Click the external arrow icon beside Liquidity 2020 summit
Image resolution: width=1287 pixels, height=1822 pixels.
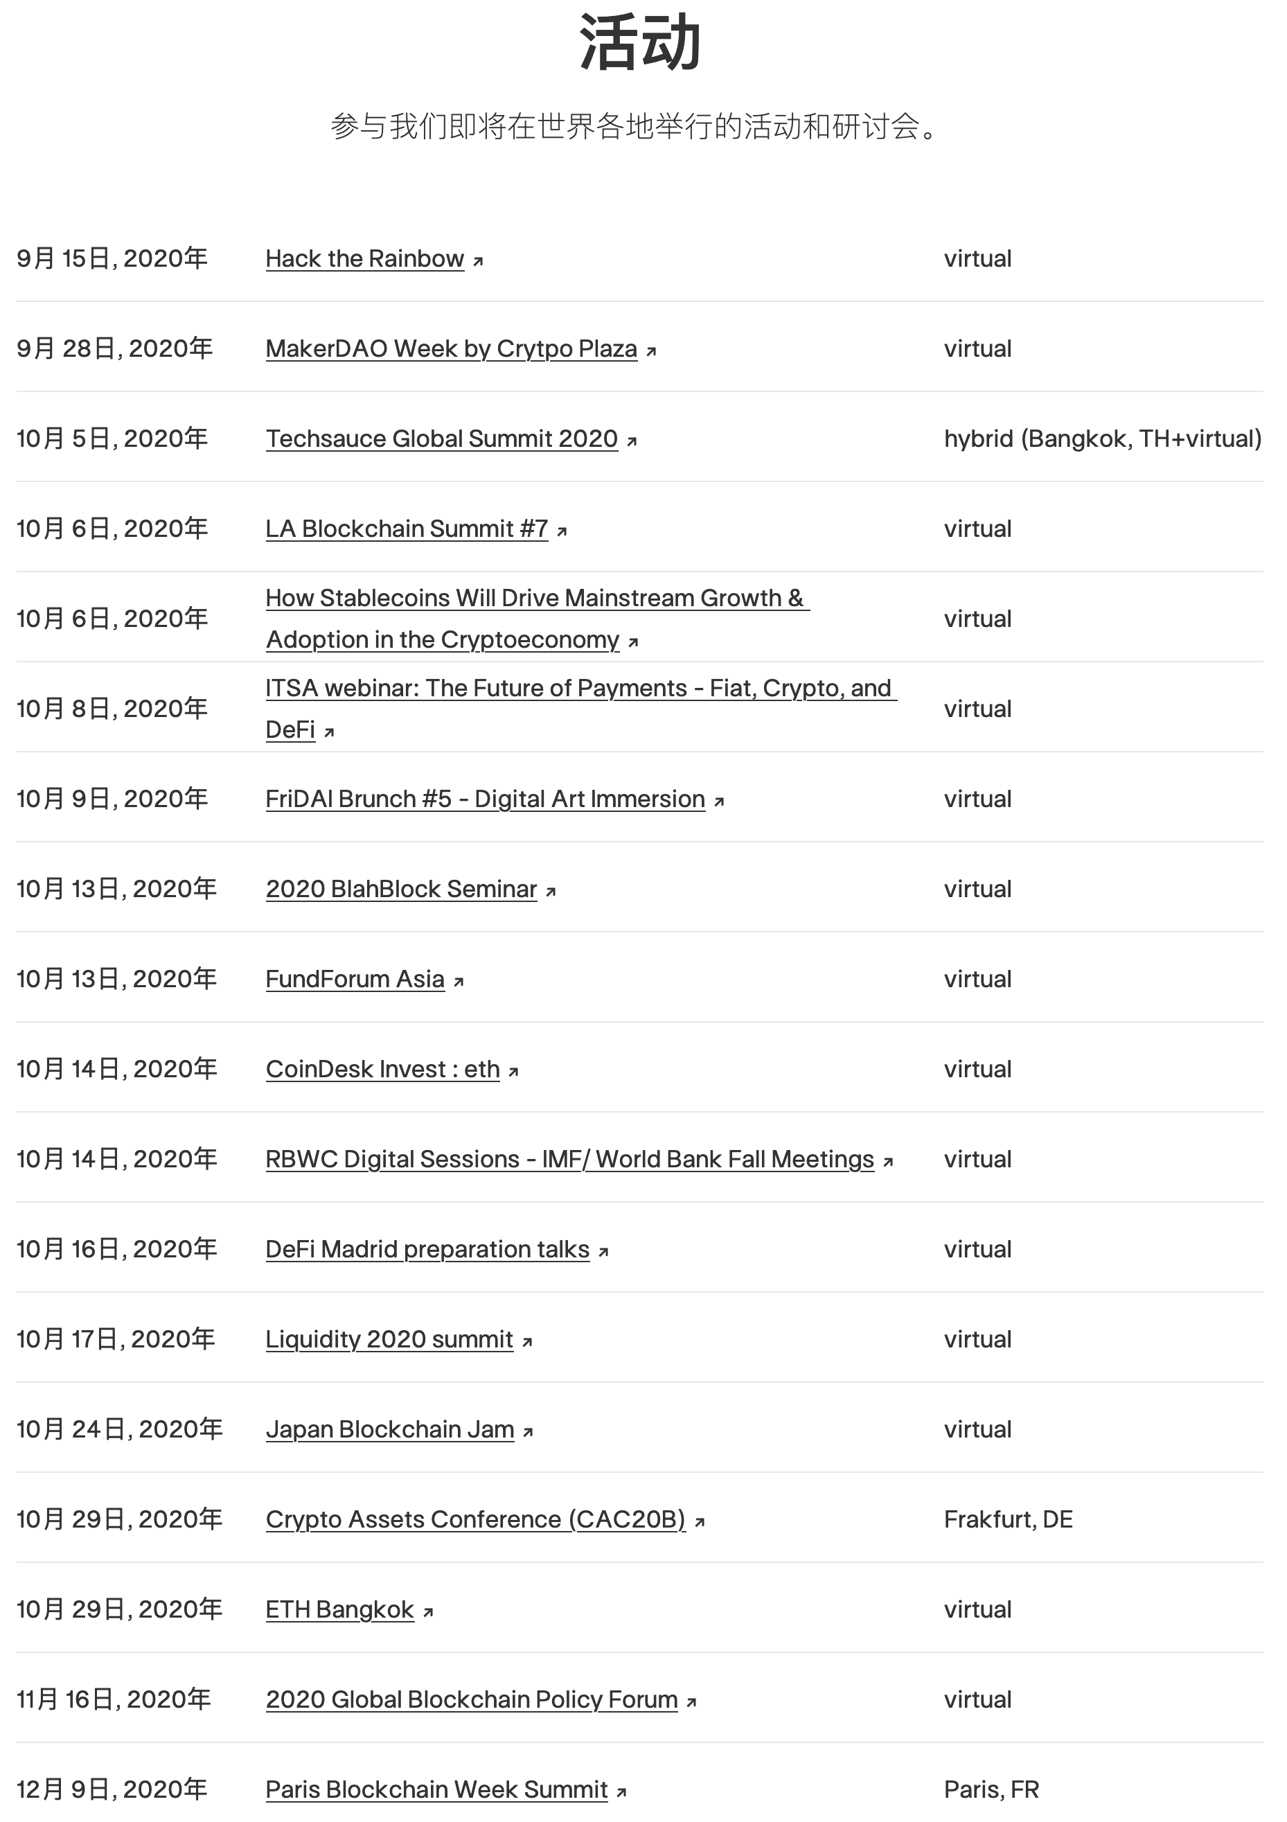(x=528, y=1342)
